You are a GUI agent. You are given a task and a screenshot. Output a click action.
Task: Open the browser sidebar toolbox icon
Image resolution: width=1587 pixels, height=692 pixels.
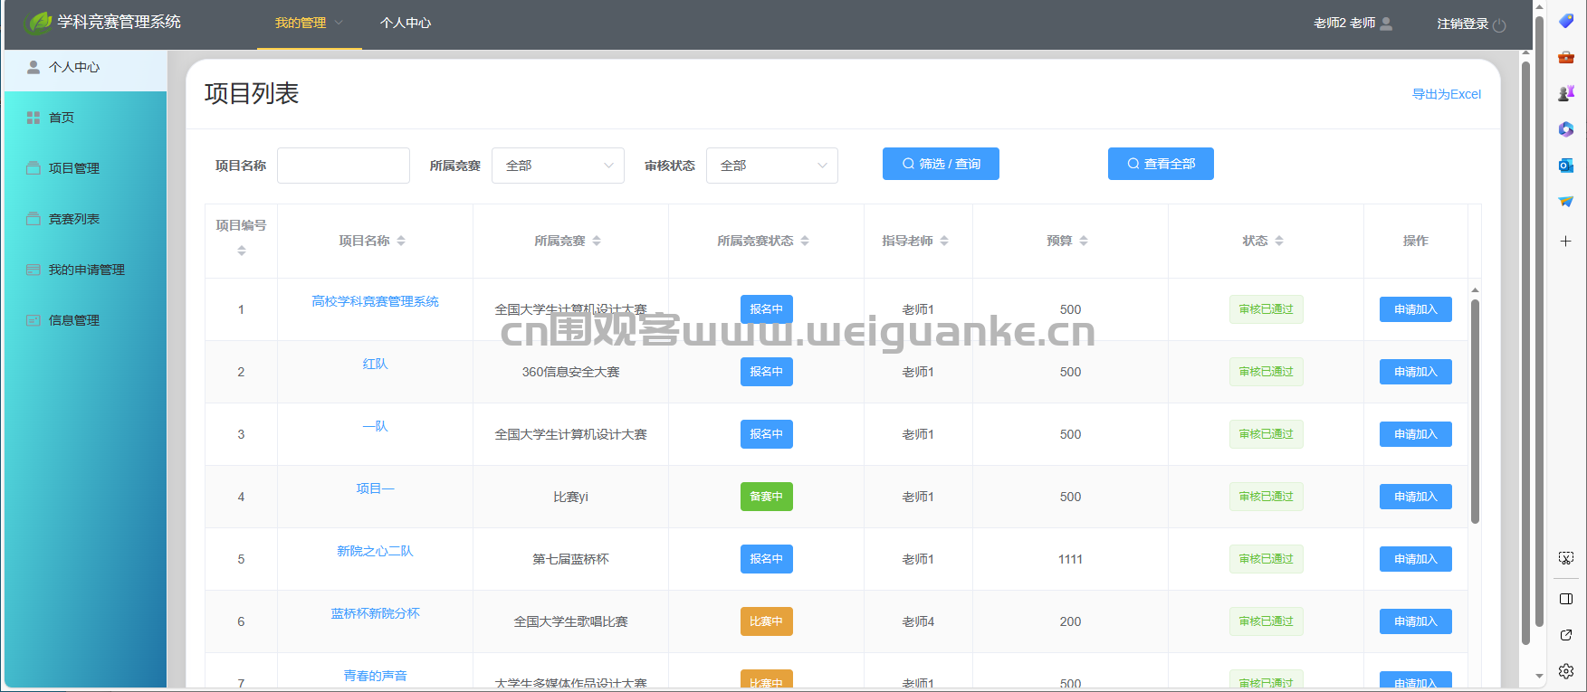point(1566,57)
